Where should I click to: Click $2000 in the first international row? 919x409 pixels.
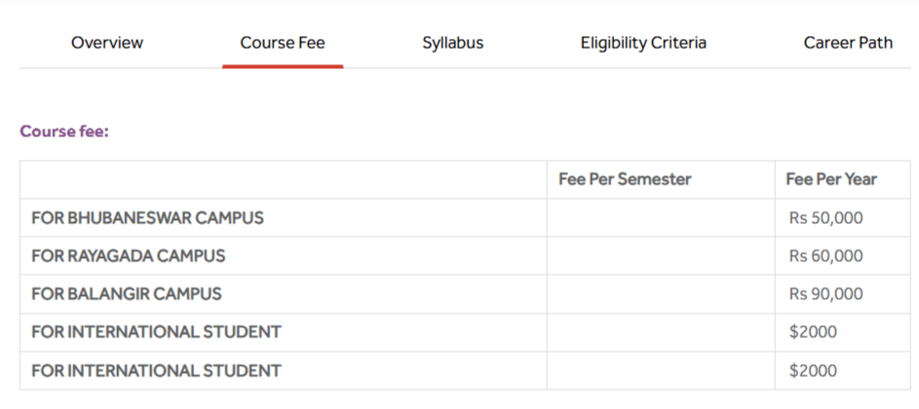pyautogui.click(x=813, y=332)
